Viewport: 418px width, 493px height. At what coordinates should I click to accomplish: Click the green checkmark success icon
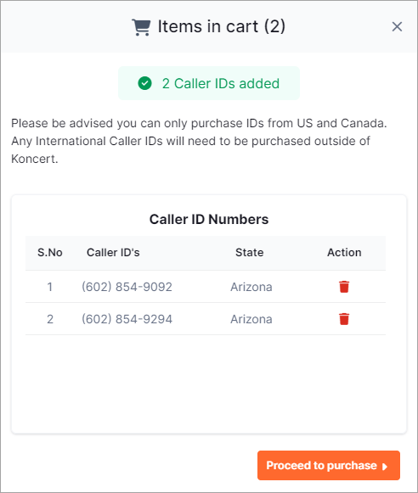(x=144, y=83)
